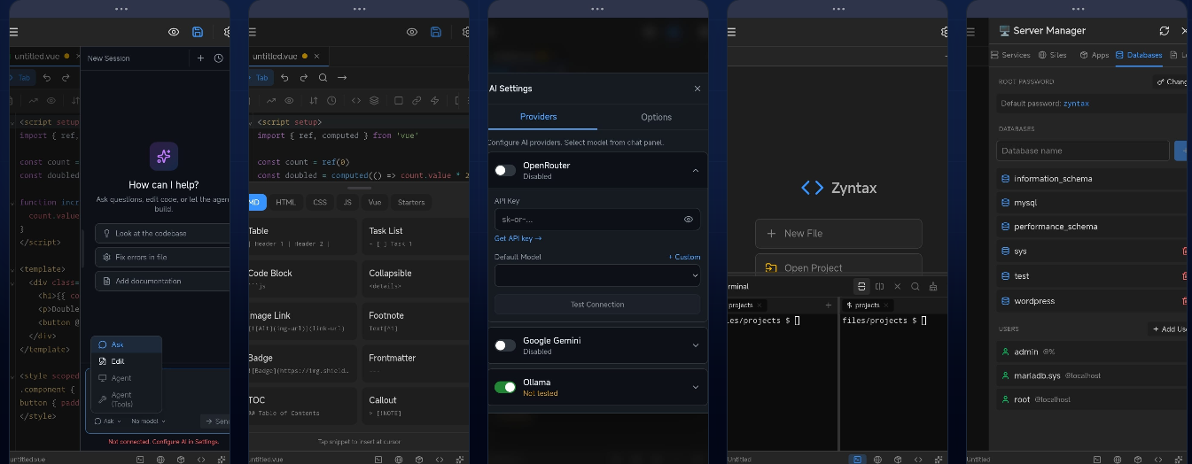Click the code brackets icon in the snippets screen toolbar
This screenshot has height=464, width=1192.
click(356, 101)
